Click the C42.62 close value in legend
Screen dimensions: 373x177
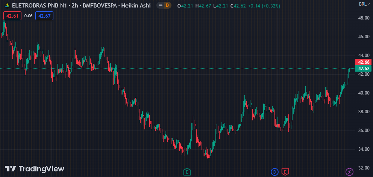[x=238, y=6]
